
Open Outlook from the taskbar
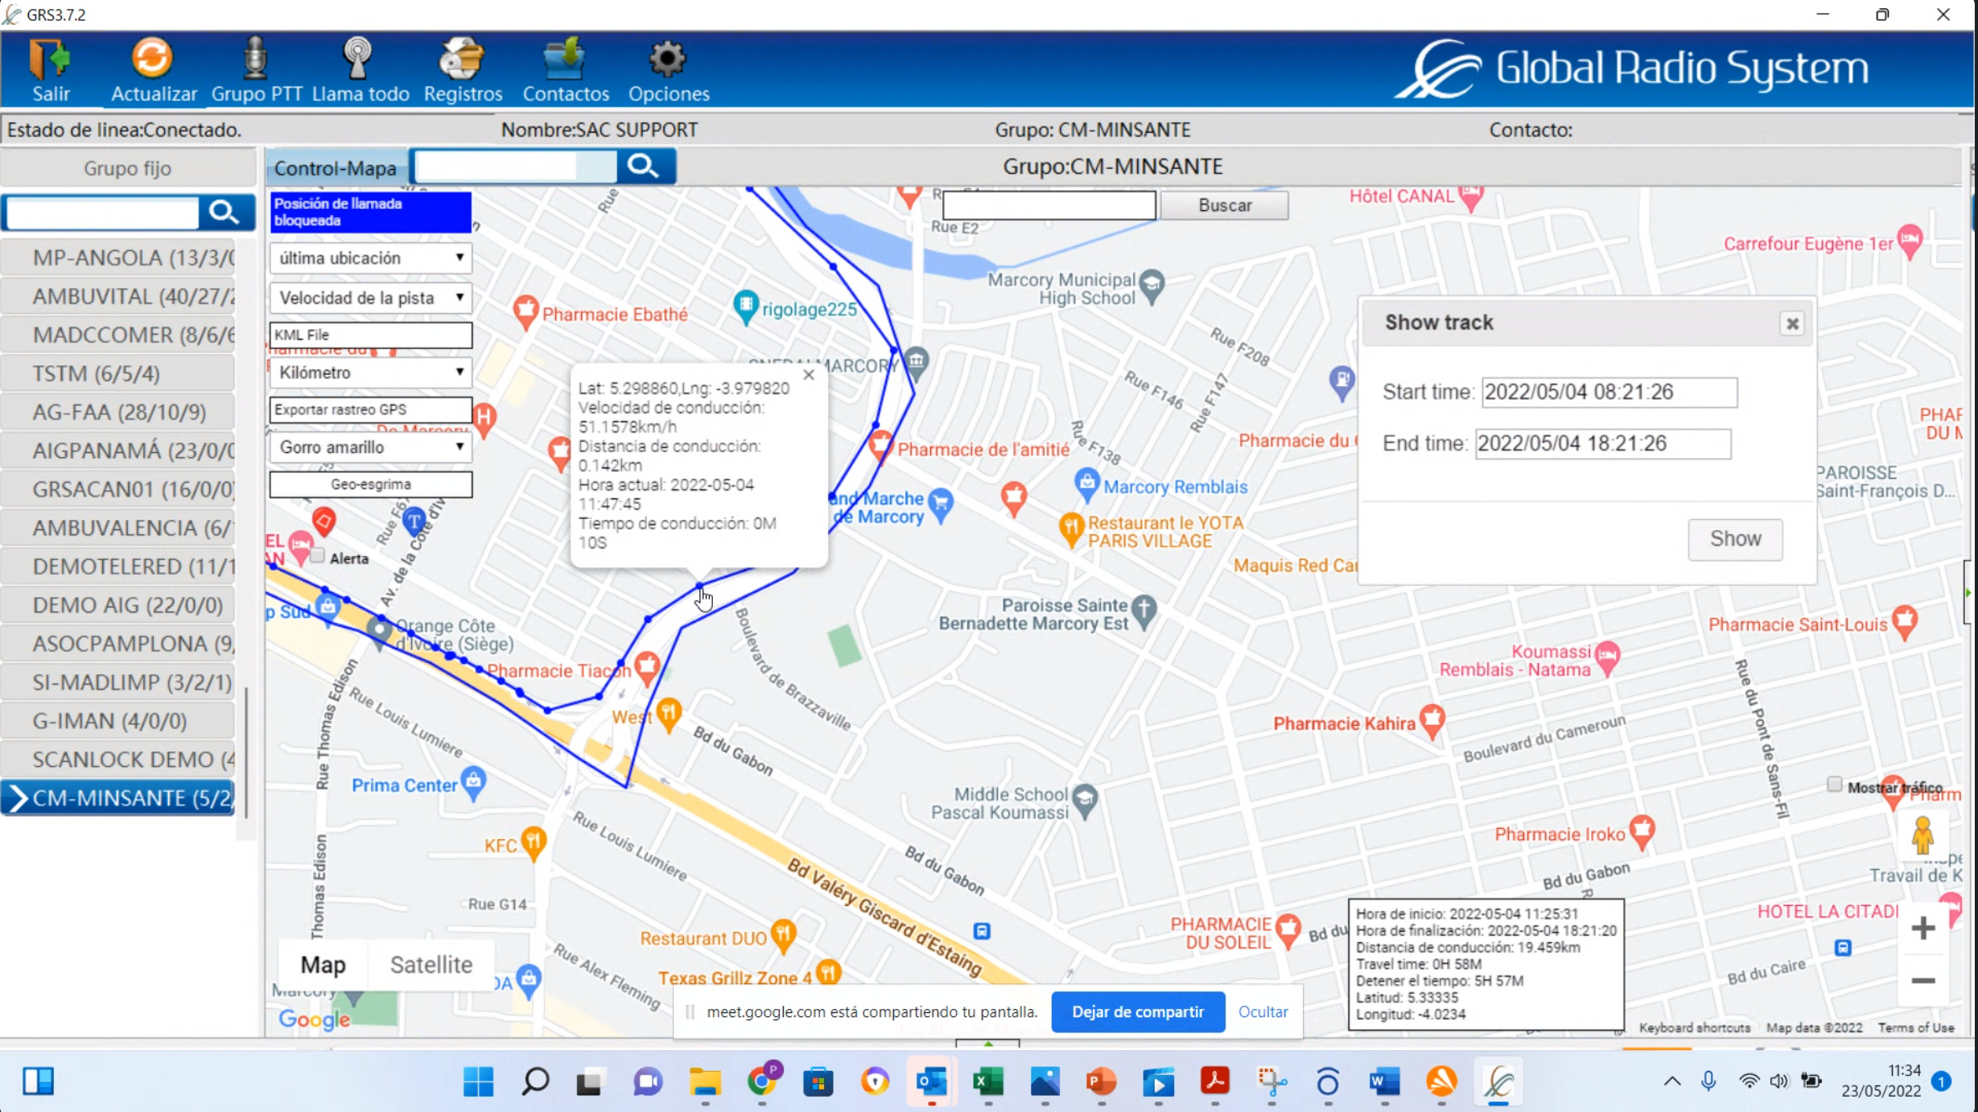[931, 1081]
